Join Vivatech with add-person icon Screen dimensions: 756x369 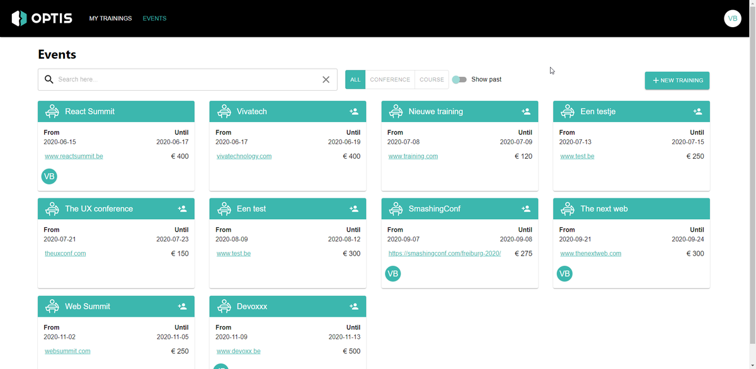(x=354, y=111)
